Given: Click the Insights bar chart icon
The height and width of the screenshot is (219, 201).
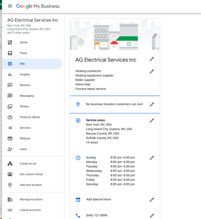Looking at the screenshot, I should point(10,74).
